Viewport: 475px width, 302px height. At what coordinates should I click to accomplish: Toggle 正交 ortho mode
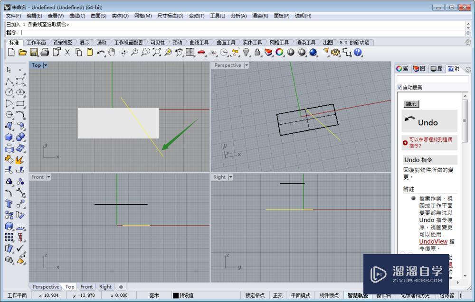point(278,295)
